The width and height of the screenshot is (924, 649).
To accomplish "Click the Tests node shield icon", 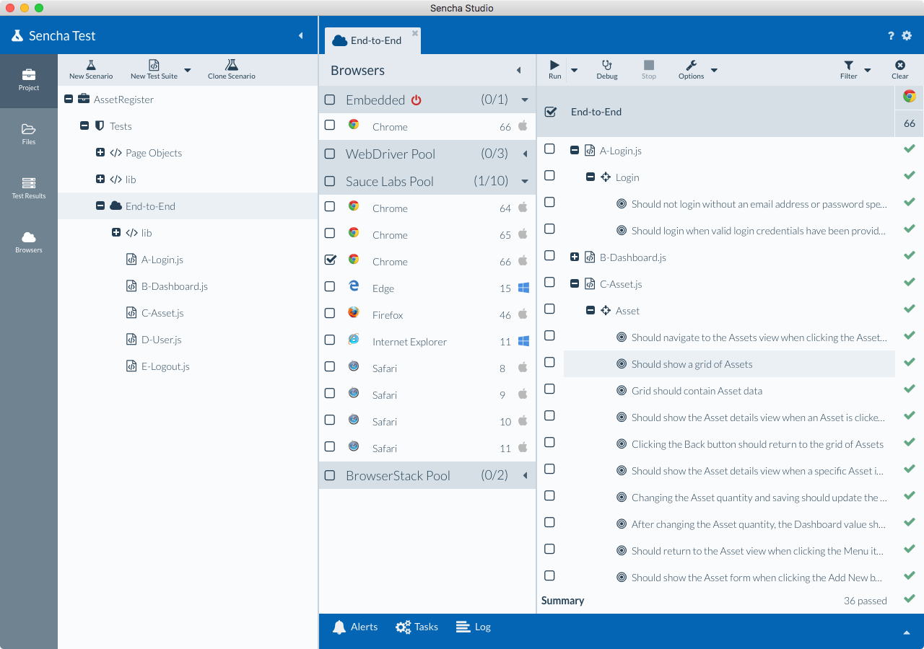I will 100,125.
